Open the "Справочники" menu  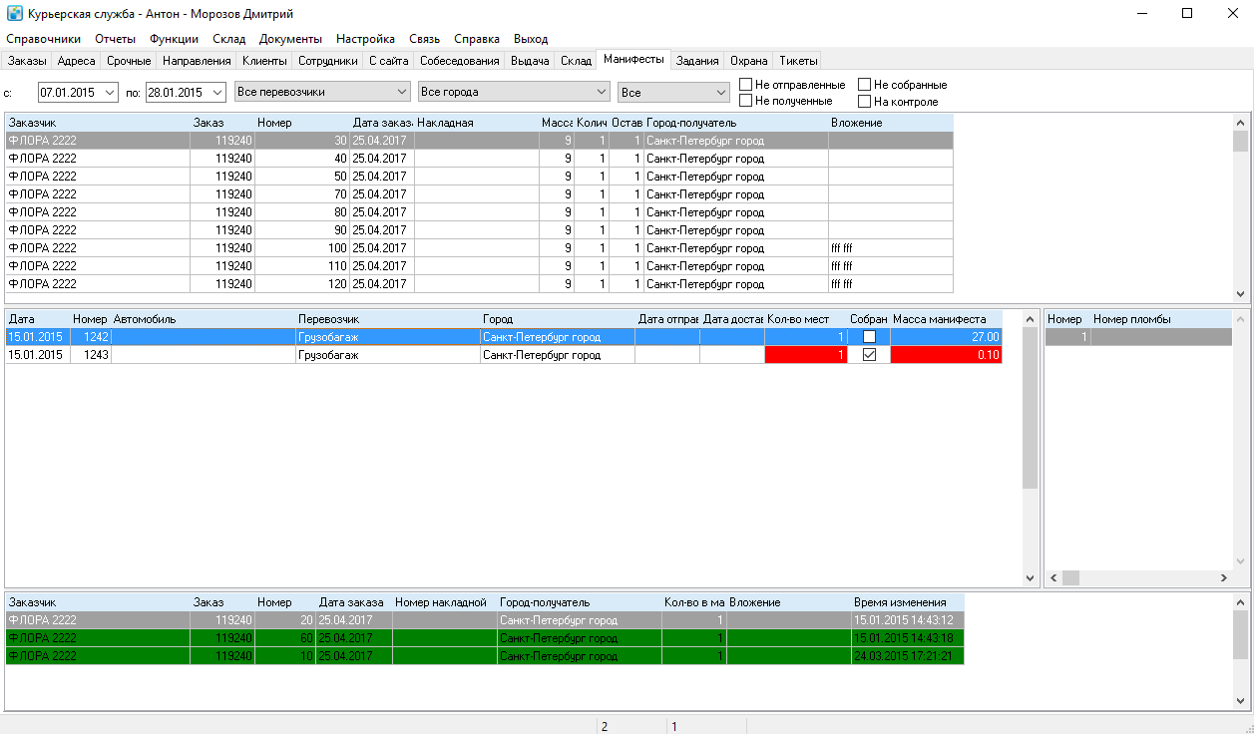tap(43, 39)
